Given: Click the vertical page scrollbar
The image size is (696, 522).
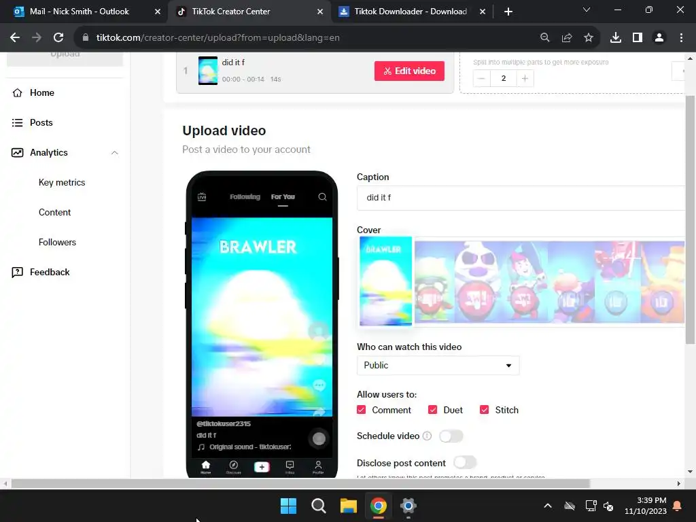Looking at the screenshot, I should [690, 220].
